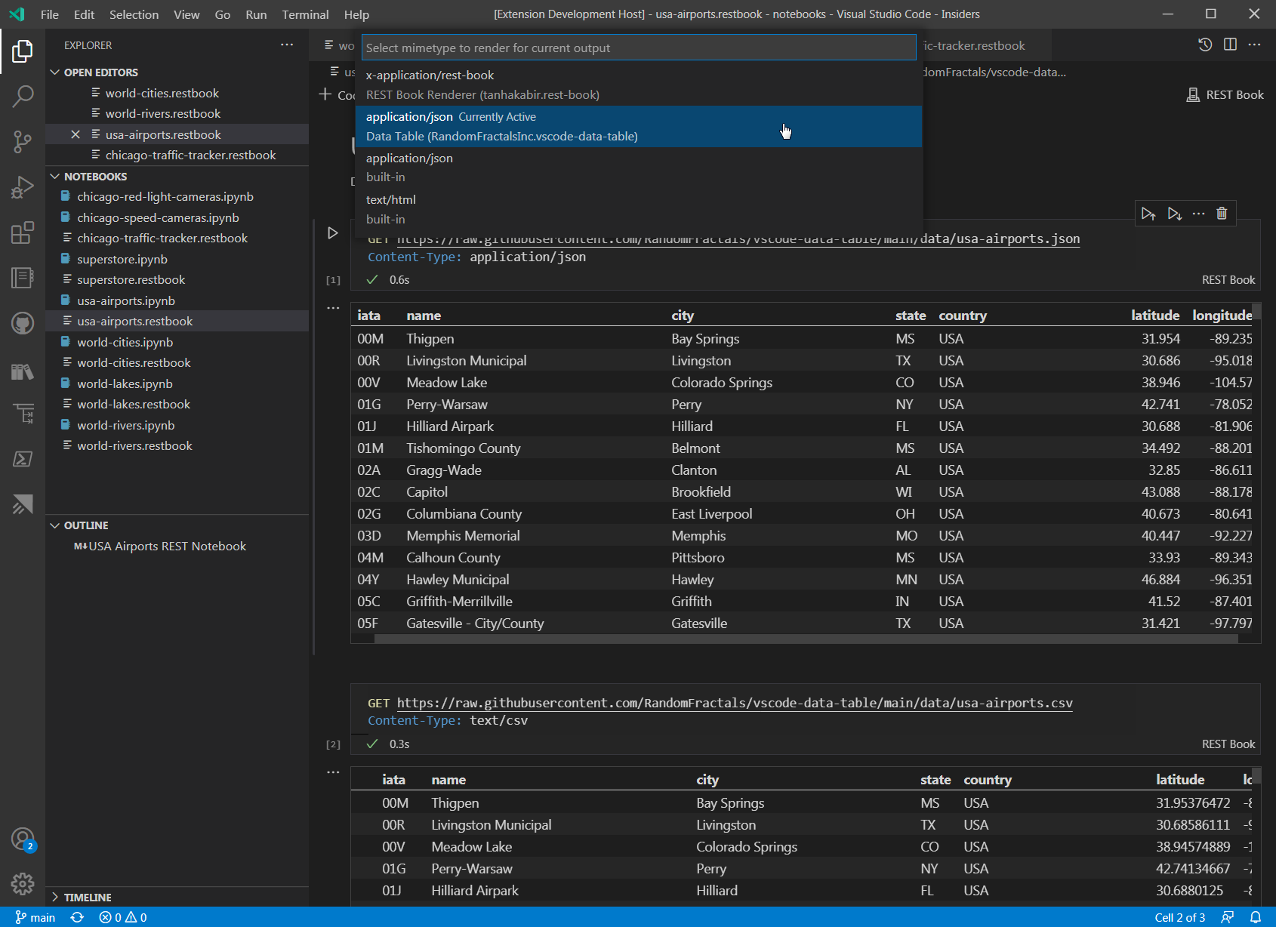
Task: Open the Run and Debug view
Action: coord(23,186)
